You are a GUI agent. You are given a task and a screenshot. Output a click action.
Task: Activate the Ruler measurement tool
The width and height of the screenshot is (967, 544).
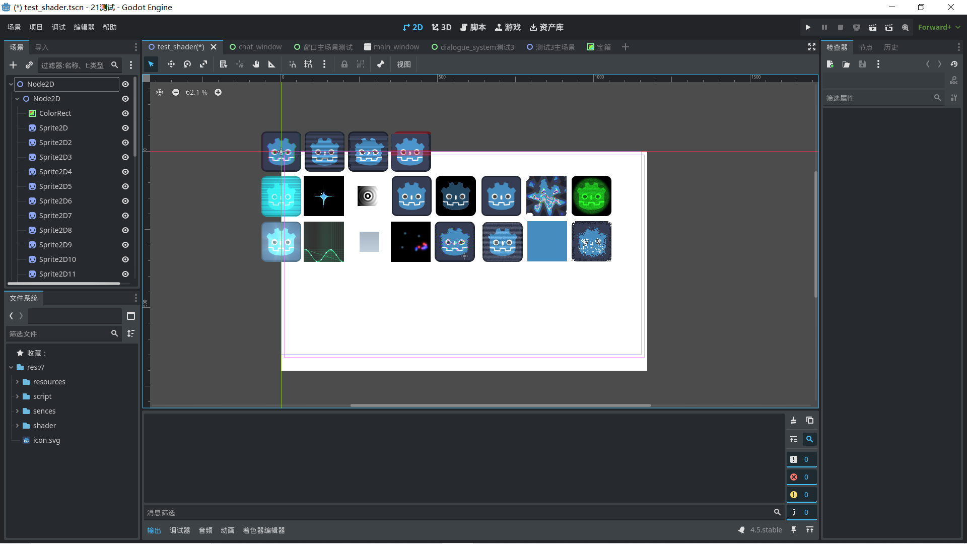click(272, 64)
